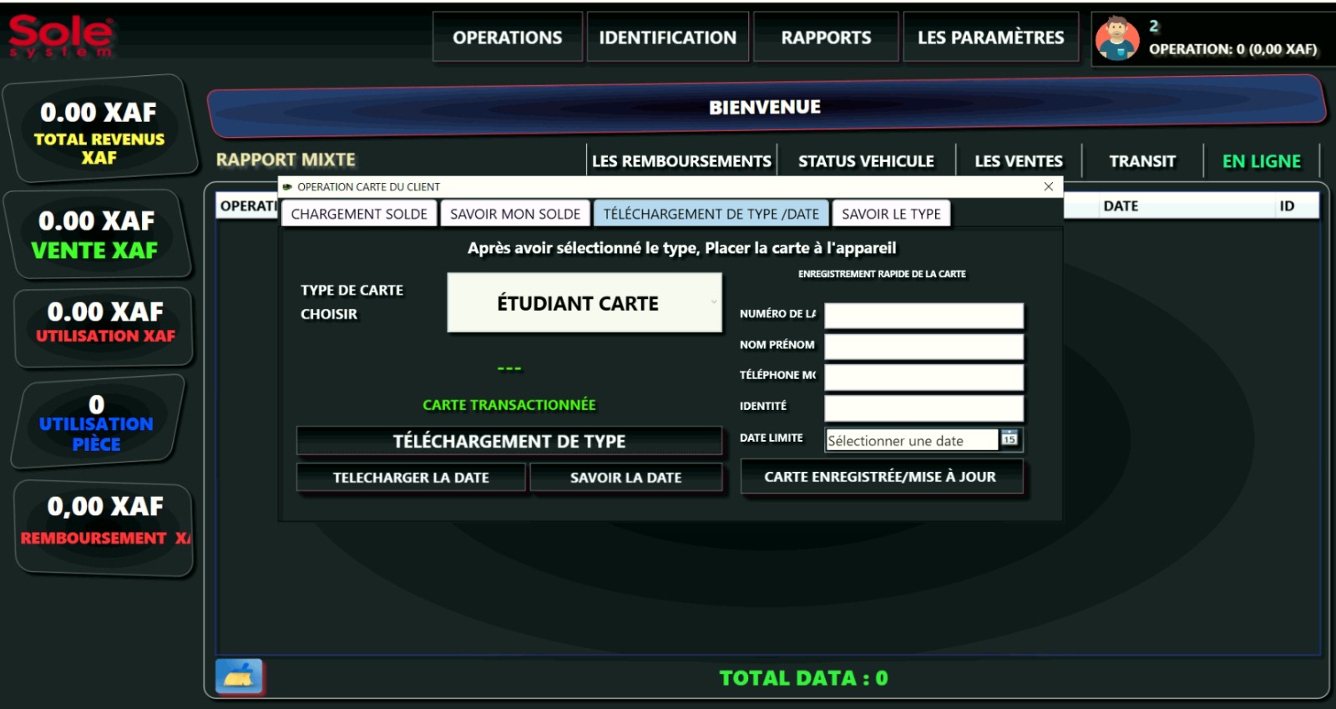
Task: Close the Operation Carte du Client dialog
Action: click(1048, 186)
